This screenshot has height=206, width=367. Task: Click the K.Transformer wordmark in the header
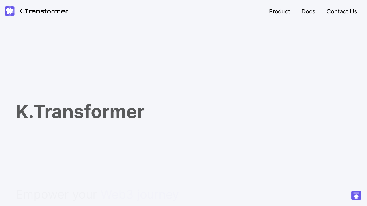pyautogui.click(x=43, y=11)
